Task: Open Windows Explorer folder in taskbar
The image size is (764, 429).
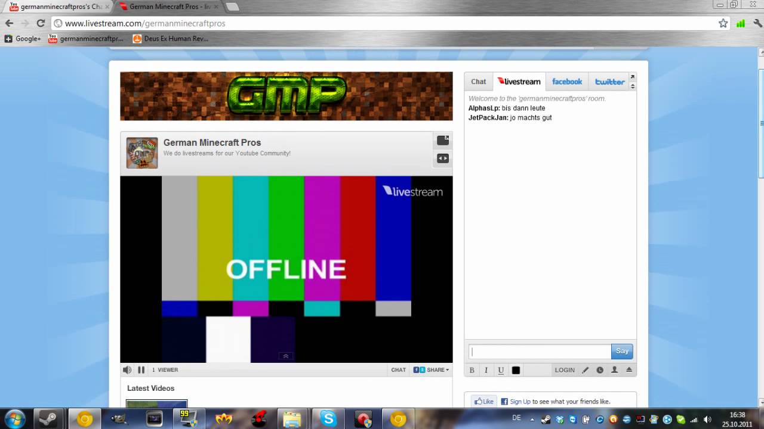Action: coord(292,419)
